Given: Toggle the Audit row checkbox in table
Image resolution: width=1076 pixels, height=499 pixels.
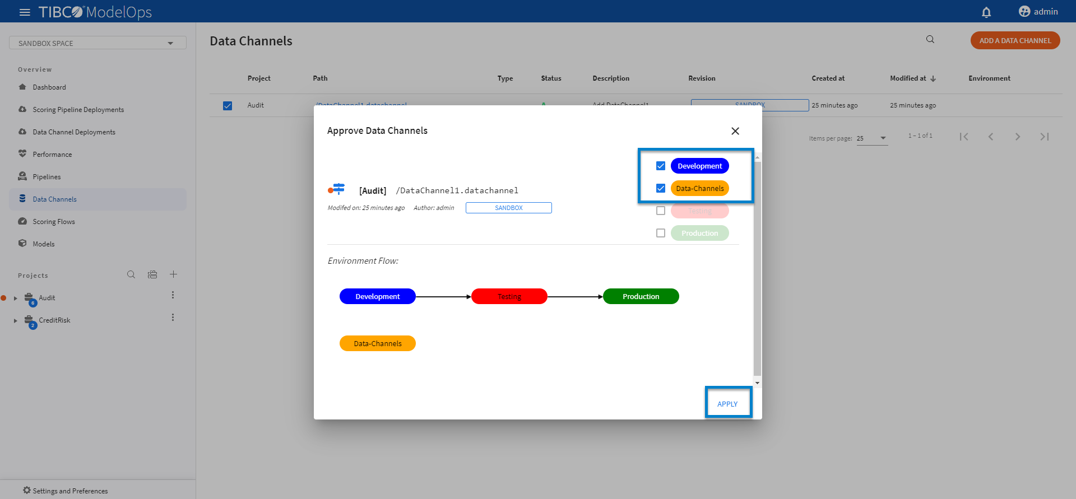Looking at the screenshot, I should click(228, 105).
